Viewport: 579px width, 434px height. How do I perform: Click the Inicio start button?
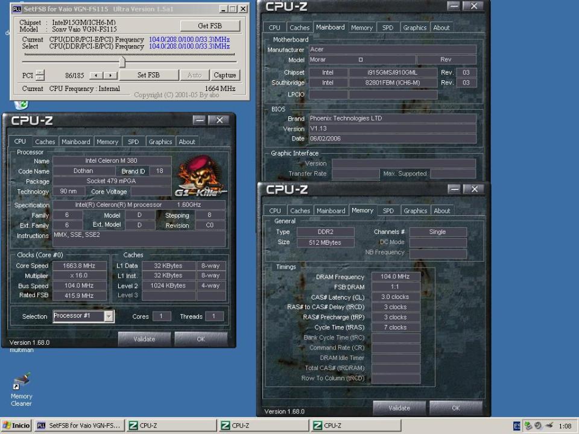(x=16, y=426)
